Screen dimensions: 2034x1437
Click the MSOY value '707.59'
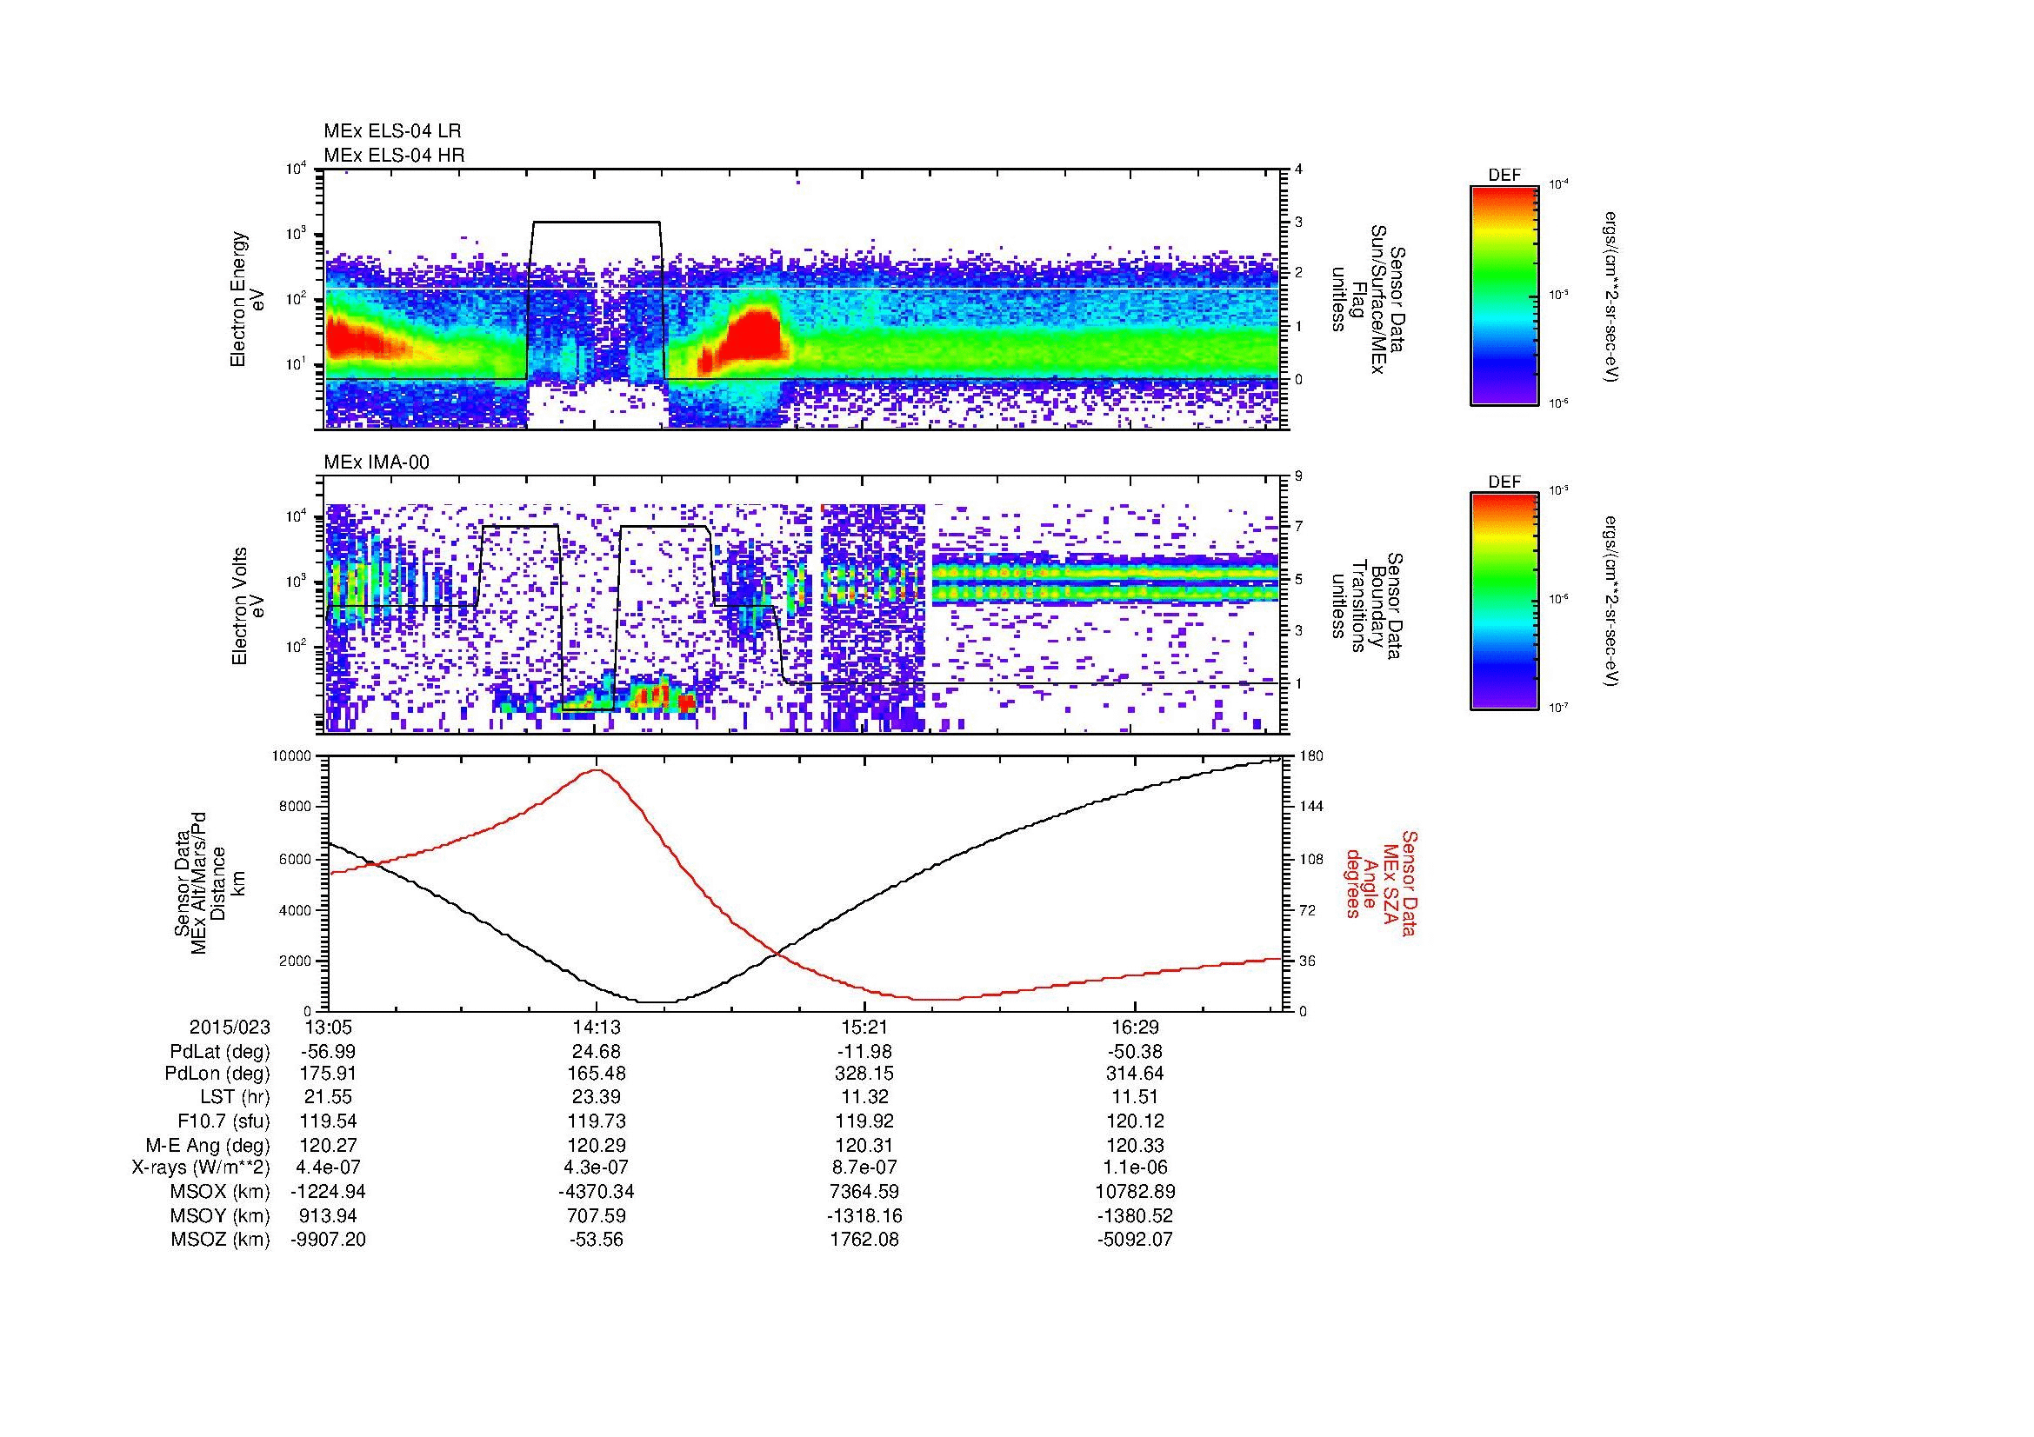597,1215
